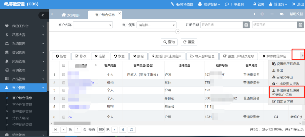This screenshot has width=305, height=137.
Task: Click 设置门户登录账号 button
Action: [238, 56]
